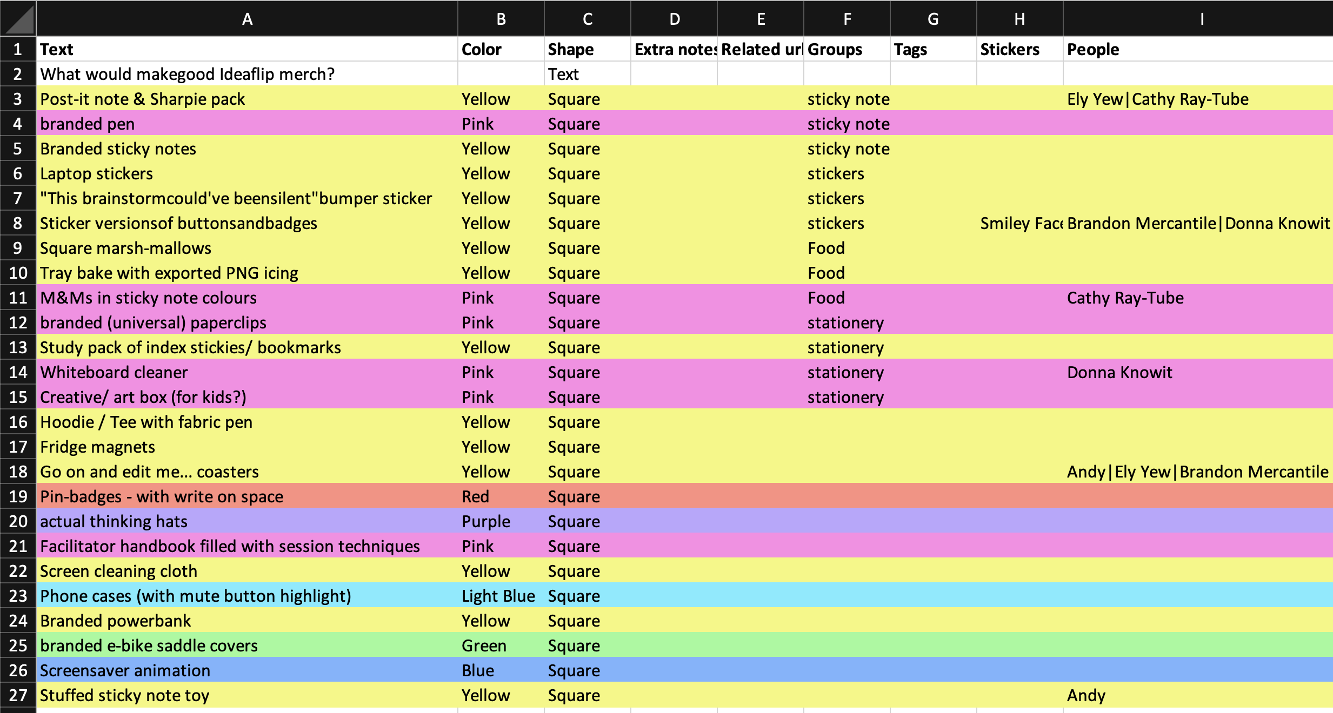Click the 'Extra notes' header cell
Viewport: 1333px width, 713px height.
(674, 49)
